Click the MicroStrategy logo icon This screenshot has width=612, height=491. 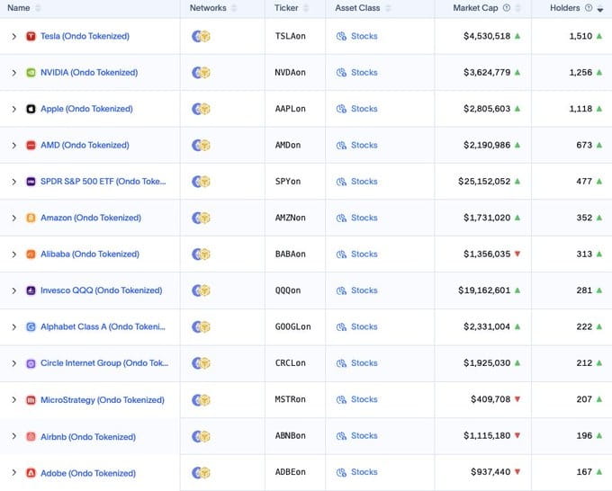click(x=31, y=400)
